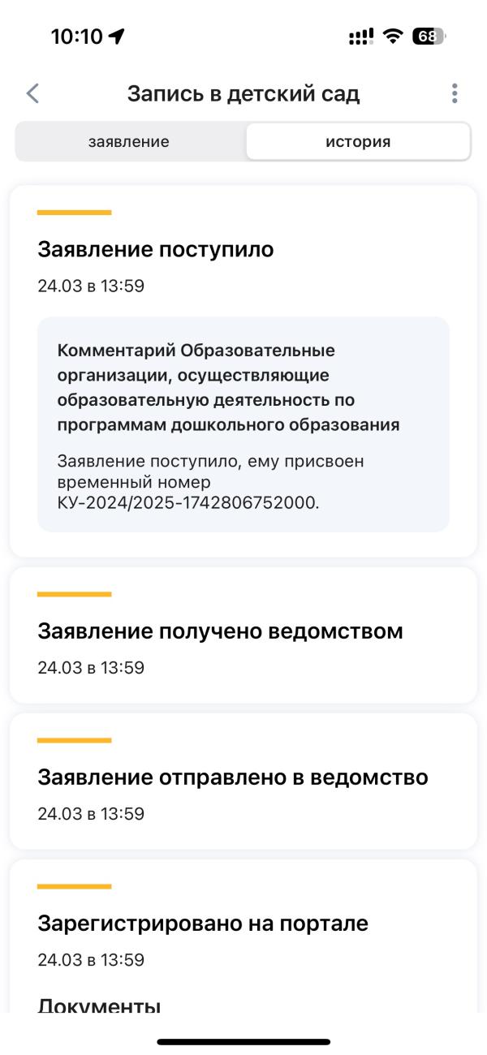487x1055 pixels.
Task: Tap the 10:10 clock in status bar
Action: (75, 37)
